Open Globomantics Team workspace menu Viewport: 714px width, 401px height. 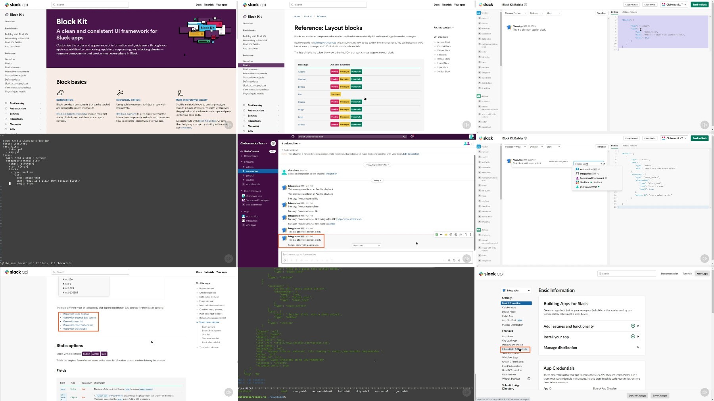pyautogui.click(x=254, y=143)
